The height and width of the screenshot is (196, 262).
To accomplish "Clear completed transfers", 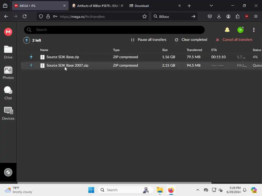I will click(x=191, y=40).
